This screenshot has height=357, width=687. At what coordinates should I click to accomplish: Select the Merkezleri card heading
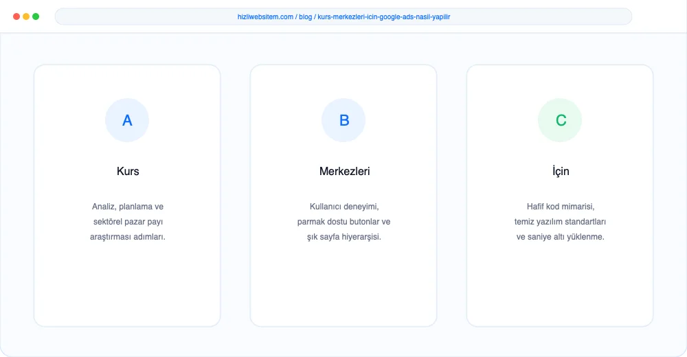click(344, 171)
